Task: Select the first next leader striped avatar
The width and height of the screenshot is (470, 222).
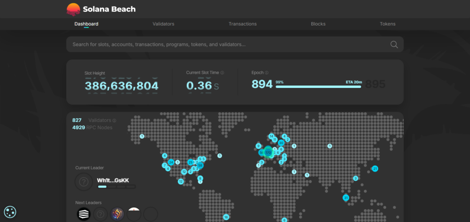Action: coord(84,213)
